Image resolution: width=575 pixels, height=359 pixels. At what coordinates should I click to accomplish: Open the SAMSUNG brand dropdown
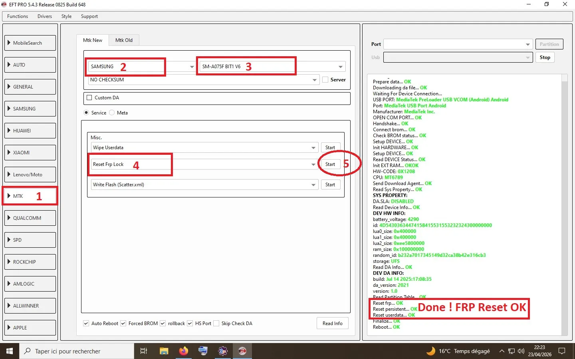pyautogui.click(x=192, y=67)
